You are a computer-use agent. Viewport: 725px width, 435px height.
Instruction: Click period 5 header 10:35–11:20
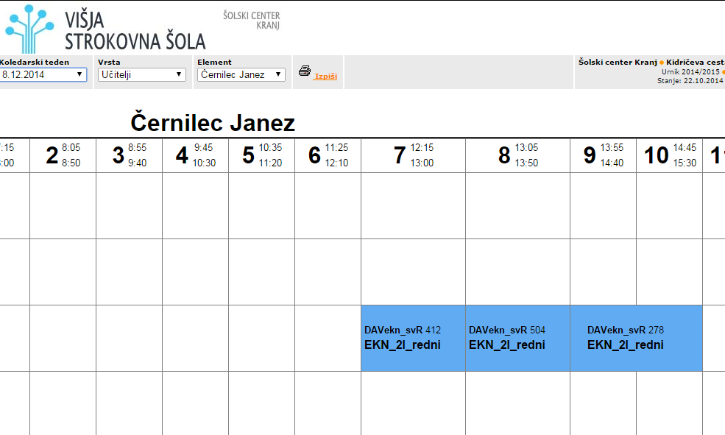[262, 155]
